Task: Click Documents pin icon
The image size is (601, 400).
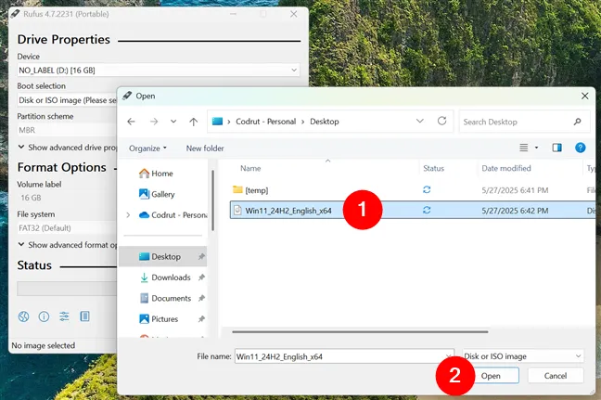Action: [201, 298]
